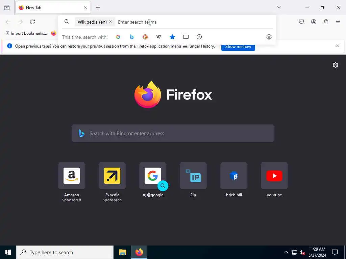
Task: Personalize new tab with the gear icon
Action: 336,65
